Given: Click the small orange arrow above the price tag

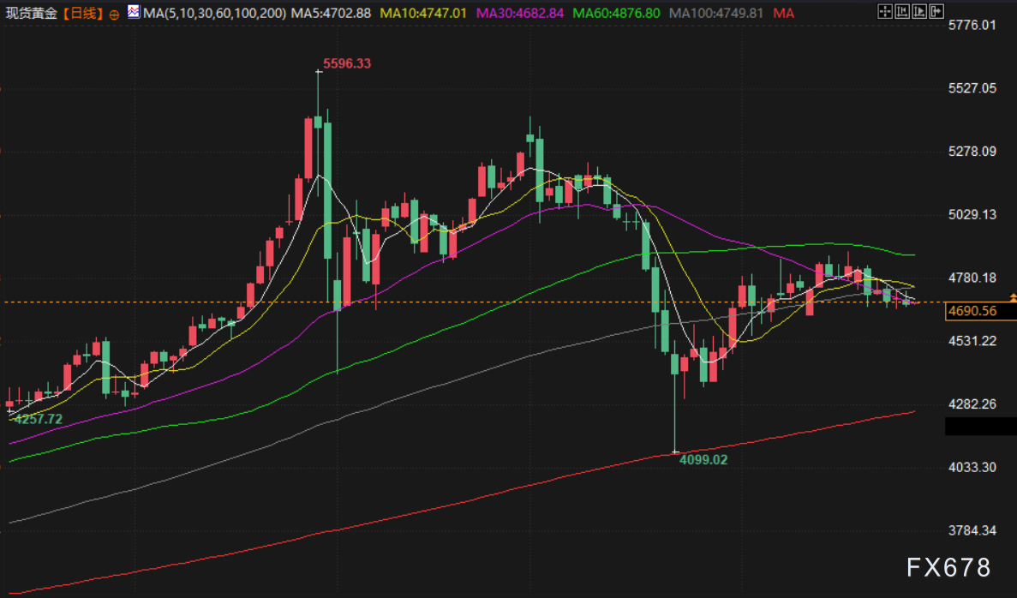Looking at the screenshot, I should 1013,297.
